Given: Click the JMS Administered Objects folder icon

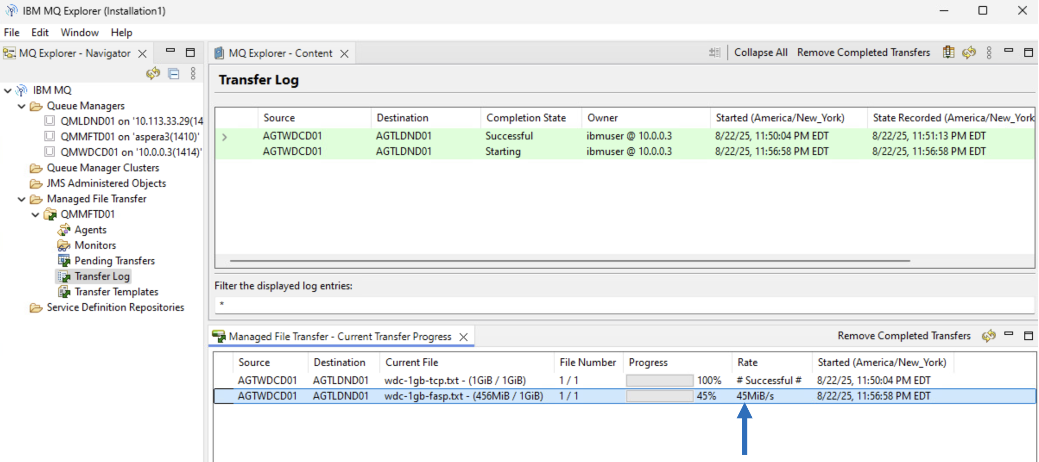Looking at the screenshot, I should pos(36,183).
